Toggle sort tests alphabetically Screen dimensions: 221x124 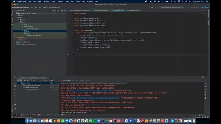(x=25, y=80)
